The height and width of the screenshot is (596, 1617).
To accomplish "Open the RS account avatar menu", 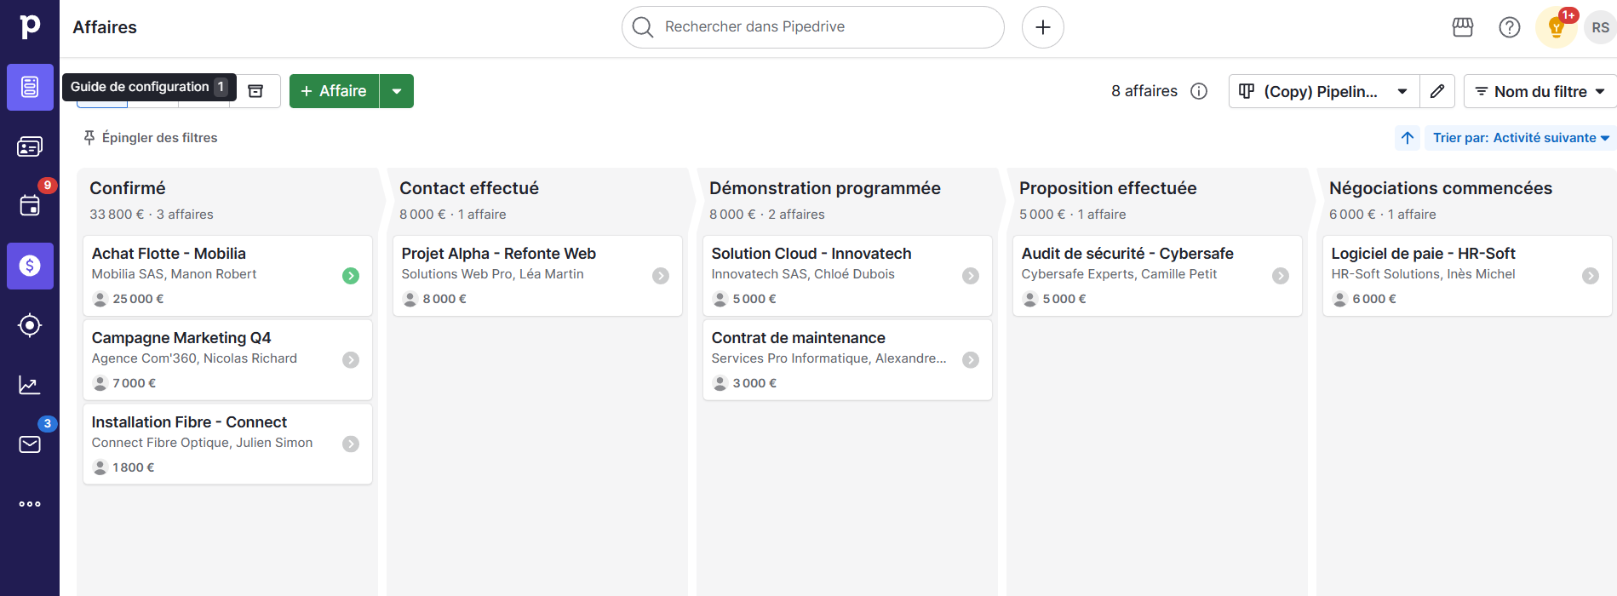I will click(1600, 27).
